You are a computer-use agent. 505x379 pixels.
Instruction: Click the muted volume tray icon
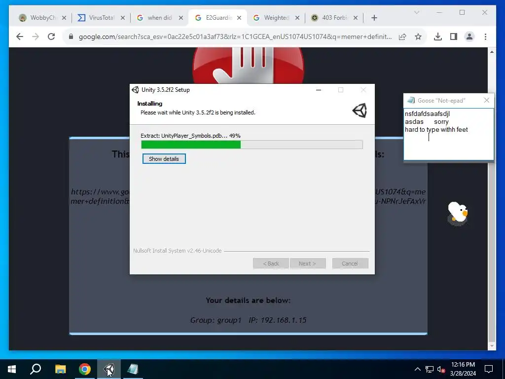click(x=441, y=369)
